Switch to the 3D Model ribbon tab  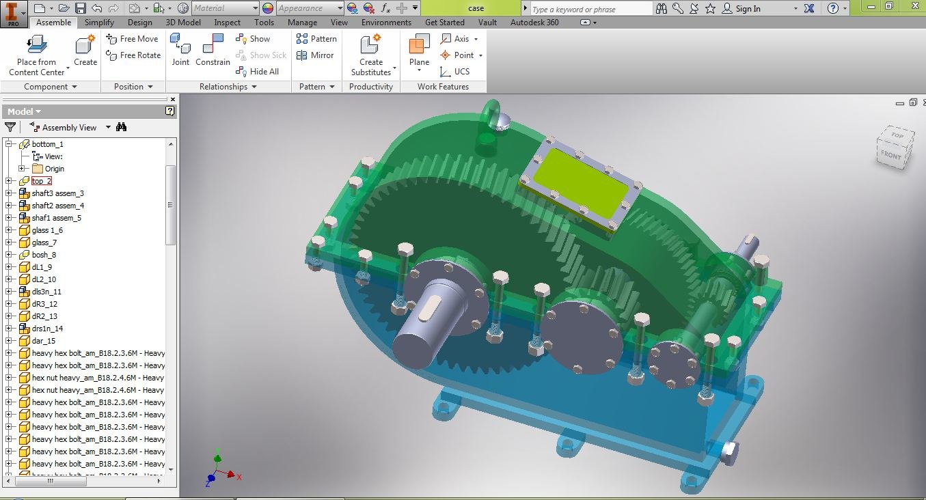click(x=182, y=22)
